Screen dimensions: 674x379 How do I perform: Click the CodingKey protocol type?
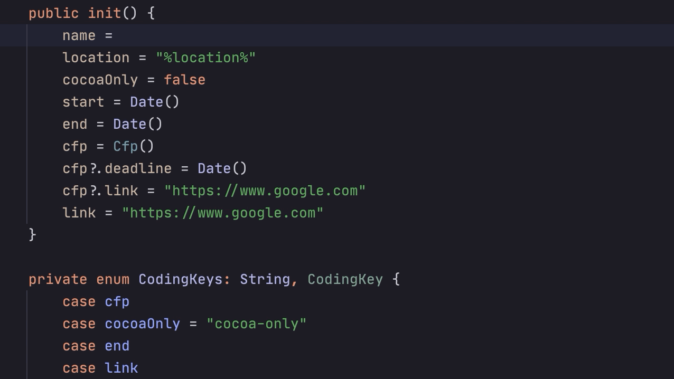click(x=345, y=279)
